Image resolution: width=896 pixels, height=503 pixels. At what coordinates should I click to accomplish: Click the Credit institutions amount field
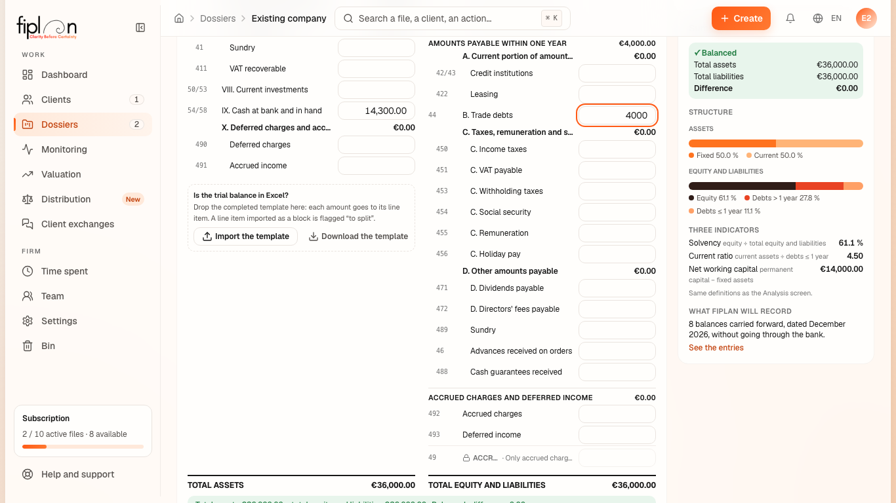coord(617,73)
